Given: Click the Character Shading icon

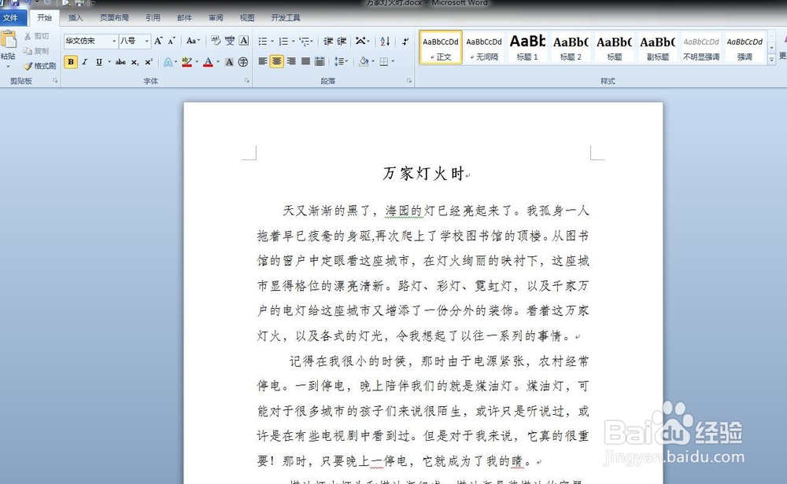Looking at the screenshot, I should pos(229,62).
